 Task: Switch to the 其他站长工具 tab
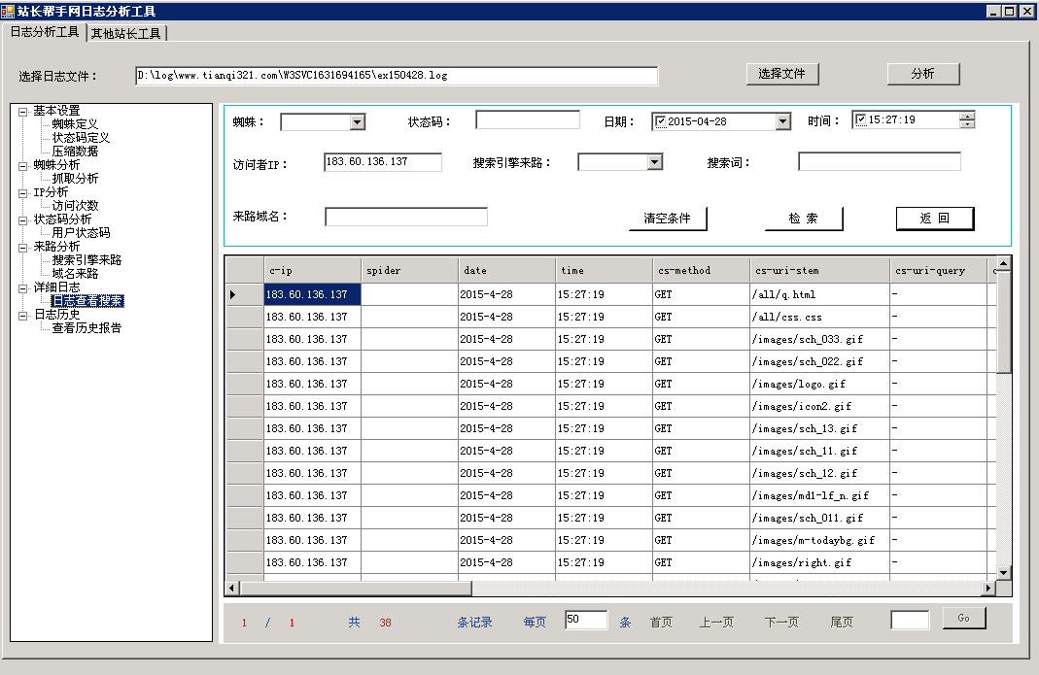(126, 34)
